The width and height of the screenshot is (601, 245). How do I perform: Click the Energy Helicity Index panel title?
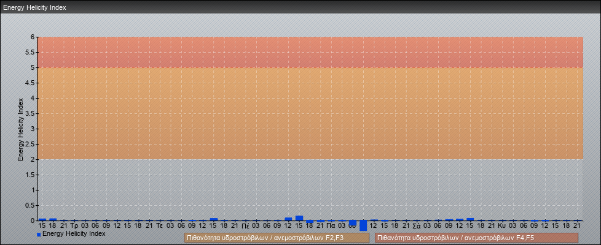[34, 7]
